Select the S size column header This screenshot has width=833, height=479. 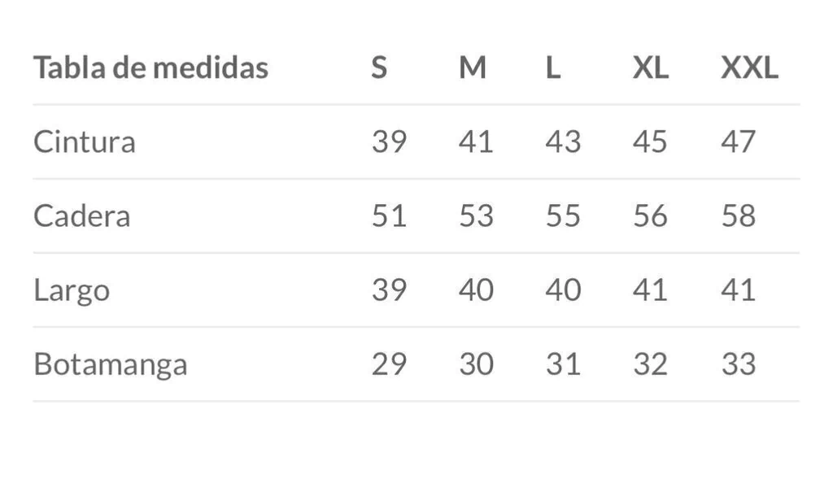(379, 68)
